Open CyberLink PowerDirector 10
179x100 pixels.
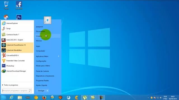(17, 45)
